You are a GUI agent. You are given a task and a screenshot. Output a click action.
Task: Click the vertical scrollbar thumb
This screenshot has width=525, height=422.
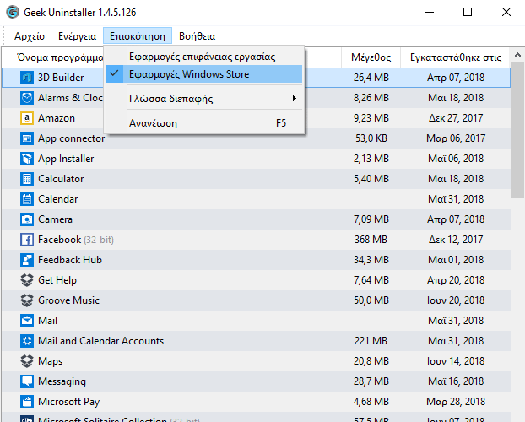tap(517, 131)
